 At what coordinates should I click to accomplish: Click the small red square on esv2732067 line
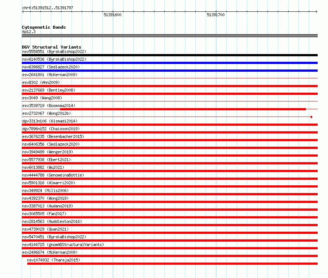coord(311,117)
